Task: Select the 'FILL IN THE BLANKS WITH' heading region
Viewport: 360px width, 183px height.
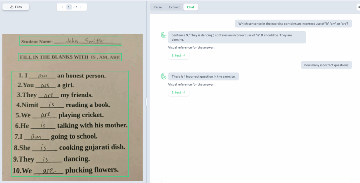Action: 70,57
